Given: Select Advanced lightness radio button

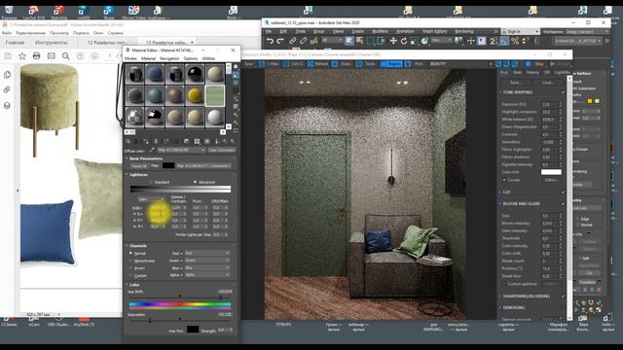Looking at the screenshot, I should (x=195, y=182).
